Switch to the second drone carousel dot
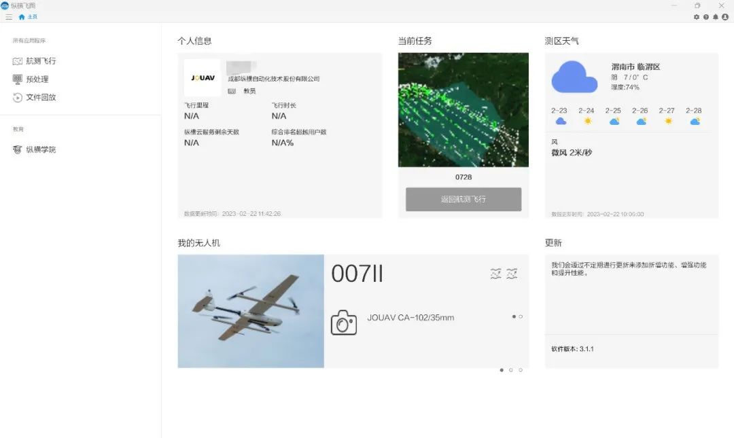 click(x=511, y=370)
